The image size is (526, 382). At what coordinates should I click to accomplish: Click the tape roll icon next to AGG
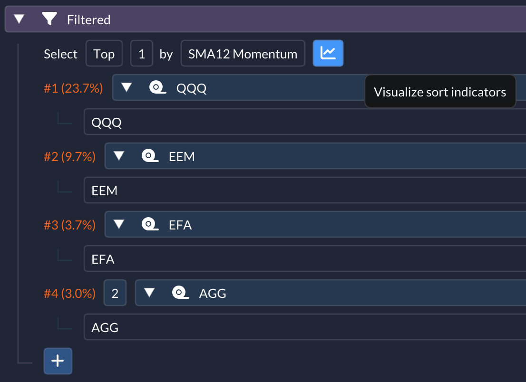coord(180,293)
